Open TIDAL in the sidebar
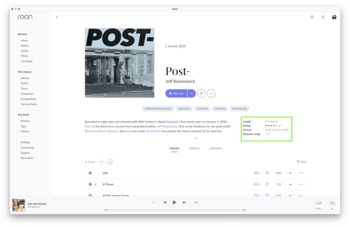 [24, 56]
